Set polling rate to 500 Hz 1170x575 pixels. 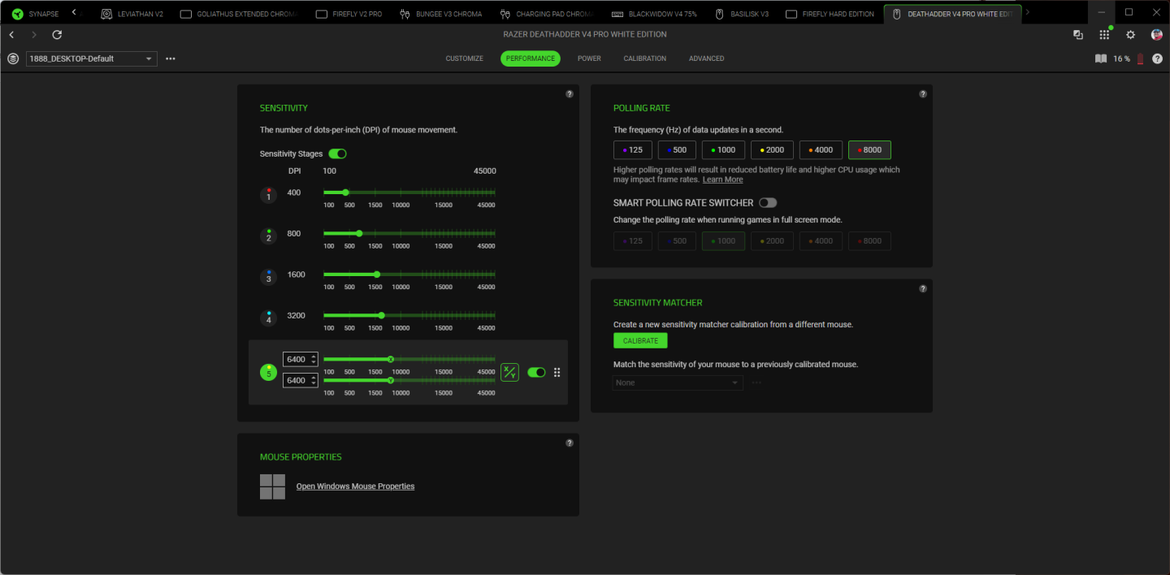click(677, 149)
